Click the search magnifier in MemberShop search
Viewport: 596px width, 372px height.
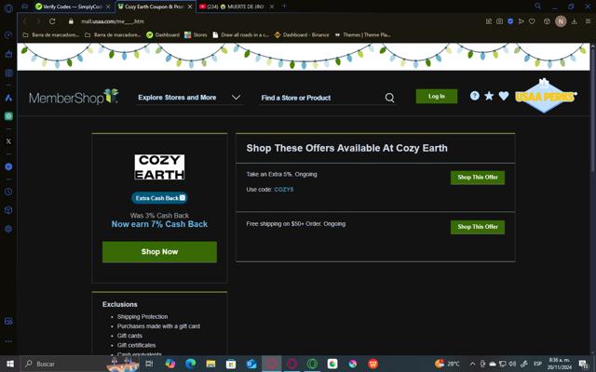(389, 98)
